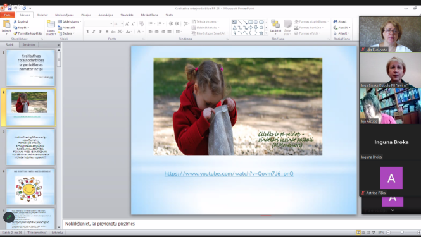
Task: Select the oval shape in shapes gallery
Action: point(256,22)
